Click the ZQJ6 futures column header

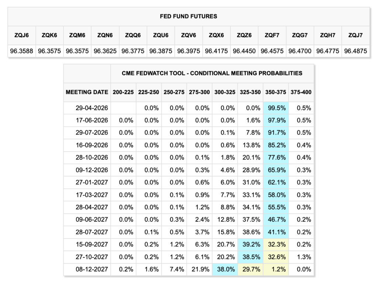click(22, 35)
